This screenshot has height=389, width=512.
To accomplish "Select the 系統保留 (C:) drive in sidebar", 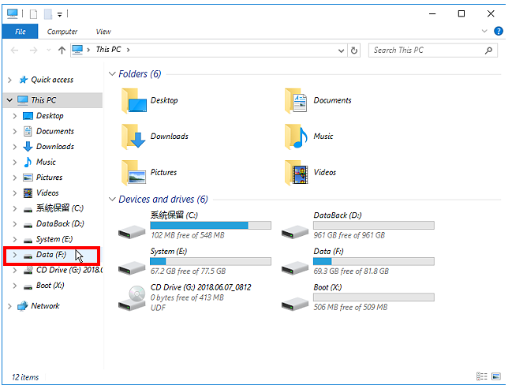I will 60,208.
